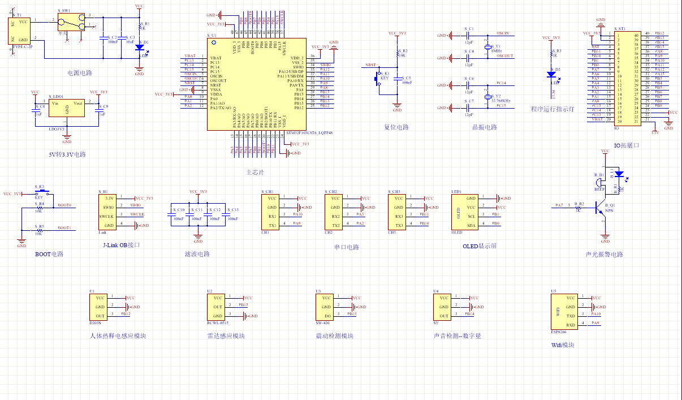Select the S_C4 12pF capacitor symbol
682x400 pixels.
tap(469, 58)
